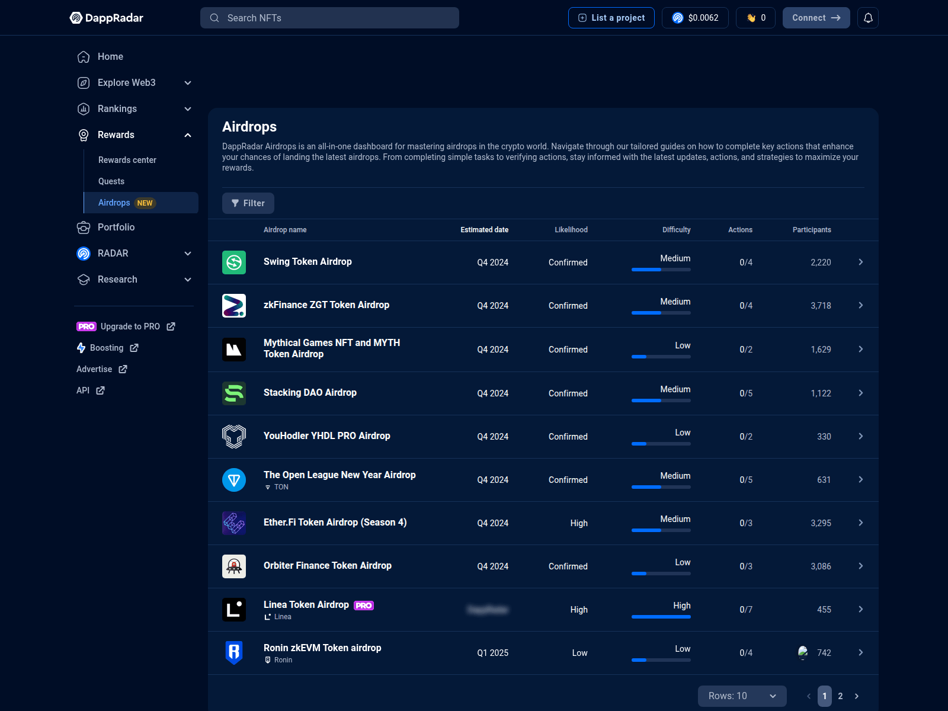The height and width of the screenshot is (711, 948).
Task: Click the DappRadar logo
Action: [107, 18]
